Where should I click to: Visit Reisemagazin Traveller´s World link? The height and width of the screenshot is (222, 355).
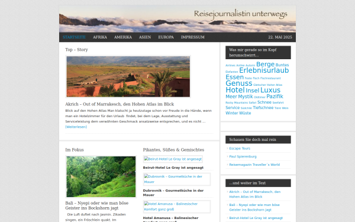(254, 165)
